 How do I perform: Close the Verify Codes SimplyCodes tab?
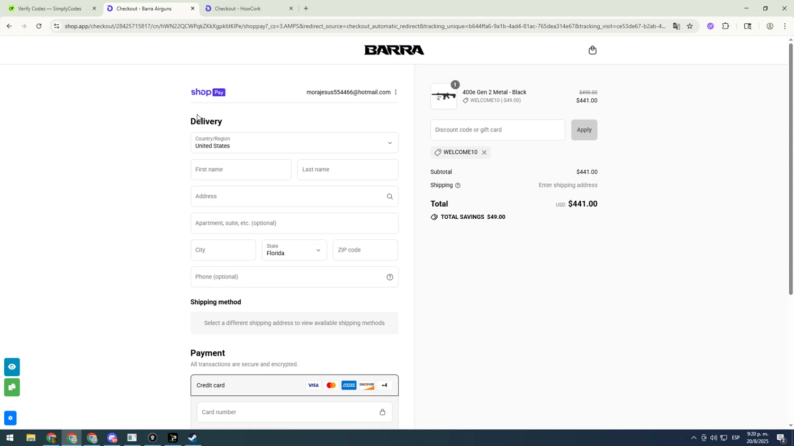click(94, 8)
